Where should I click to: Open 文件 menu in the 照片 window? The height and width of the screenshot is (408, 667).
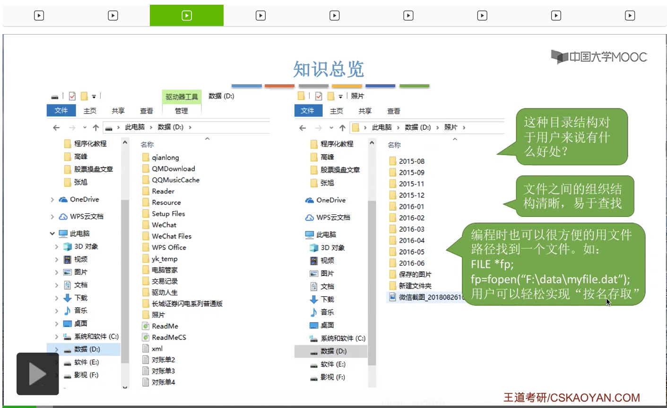coord(307,111)
